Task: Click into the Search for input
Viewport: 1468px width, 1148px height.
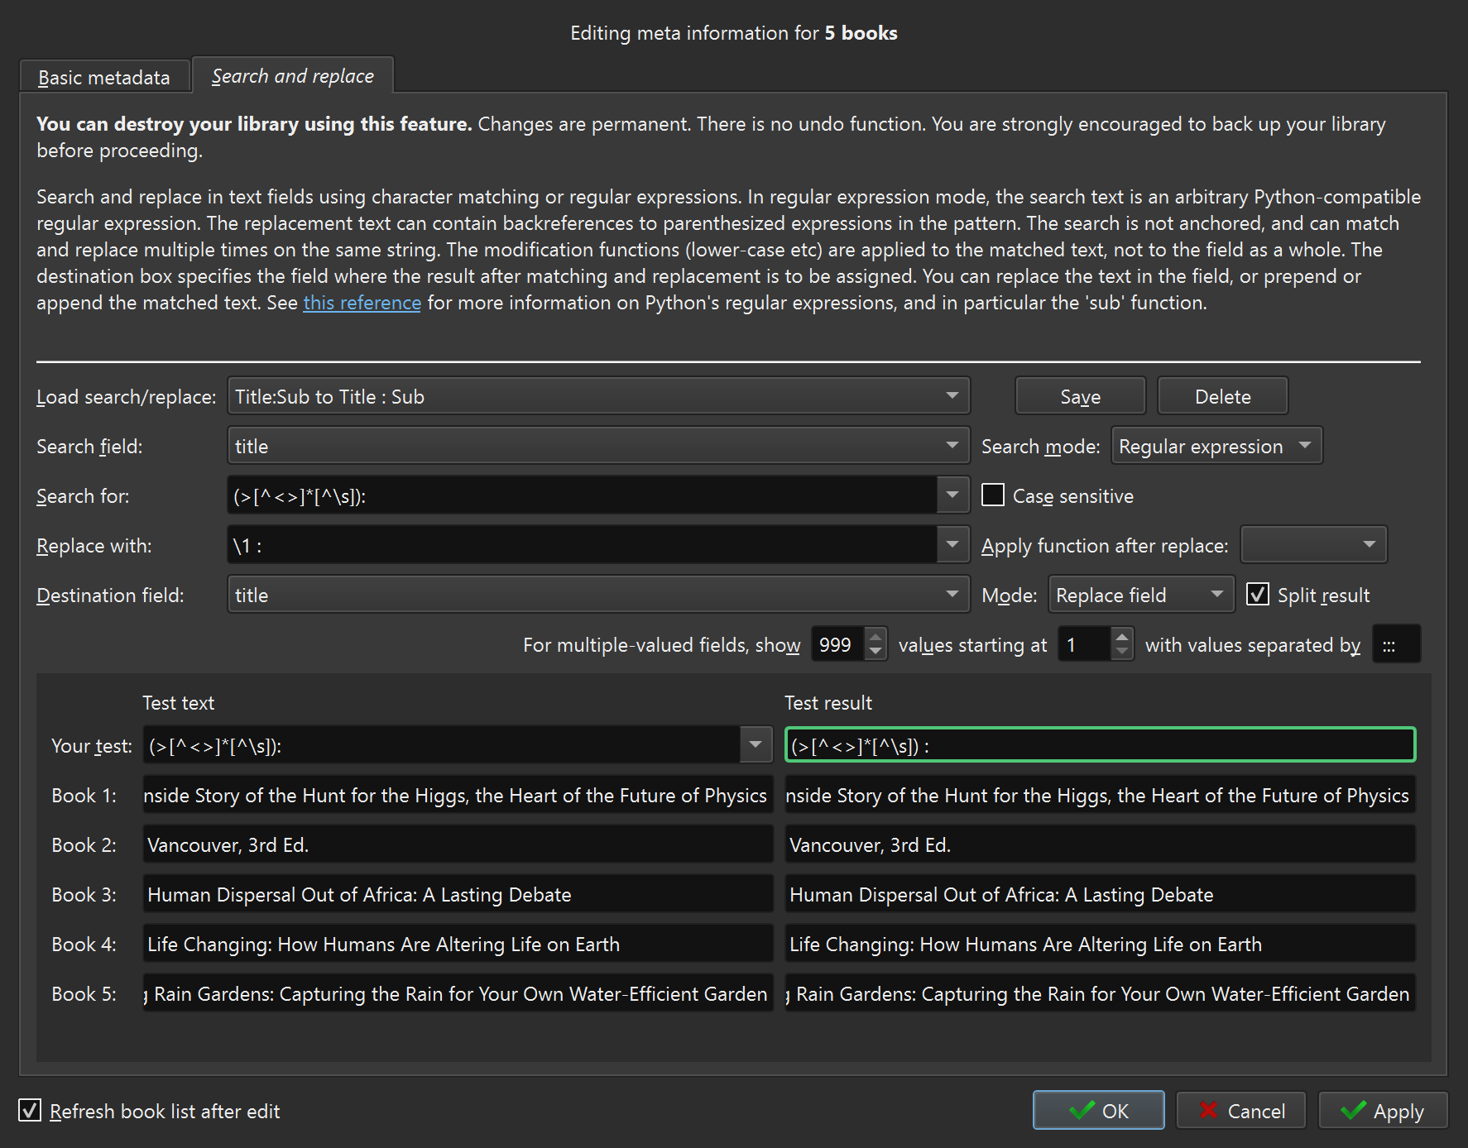Action: 582,496
